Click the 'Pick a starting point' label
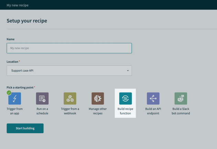Screen dimensions: 217x149 pyautogui.click(x=20, y=87)
